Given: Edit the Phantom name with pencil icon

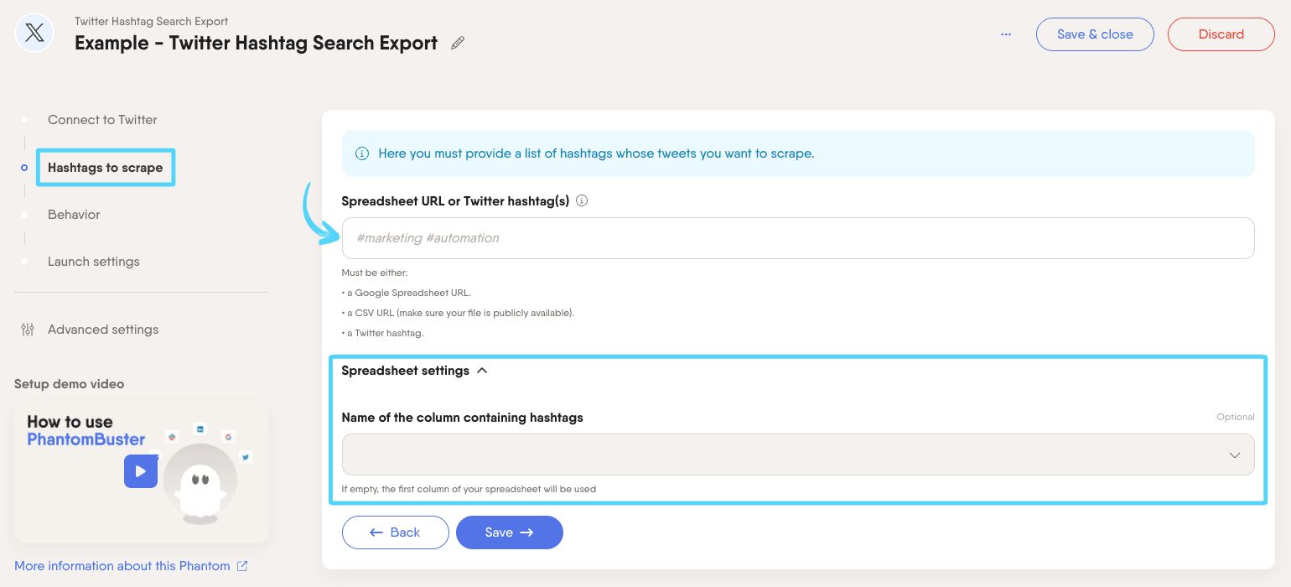Looking at the screenshot, I should 458,44.
